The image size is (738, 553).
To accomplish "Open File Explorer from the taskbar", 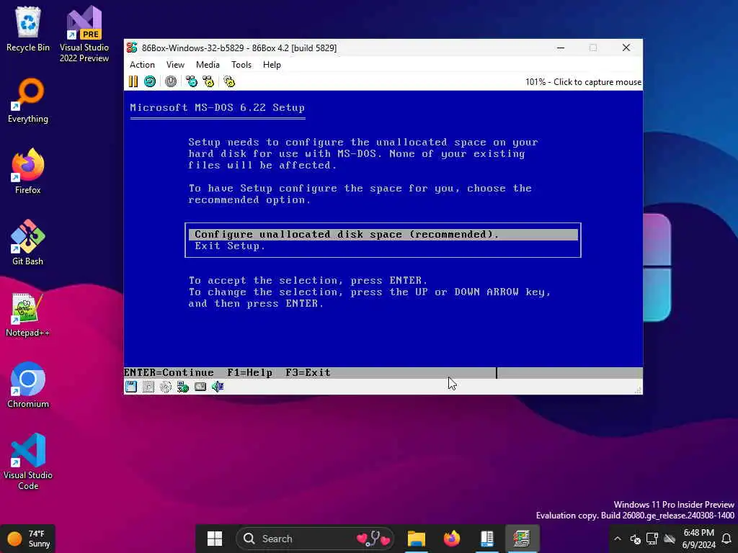I will pyautogui.click(x=417, y=539).
